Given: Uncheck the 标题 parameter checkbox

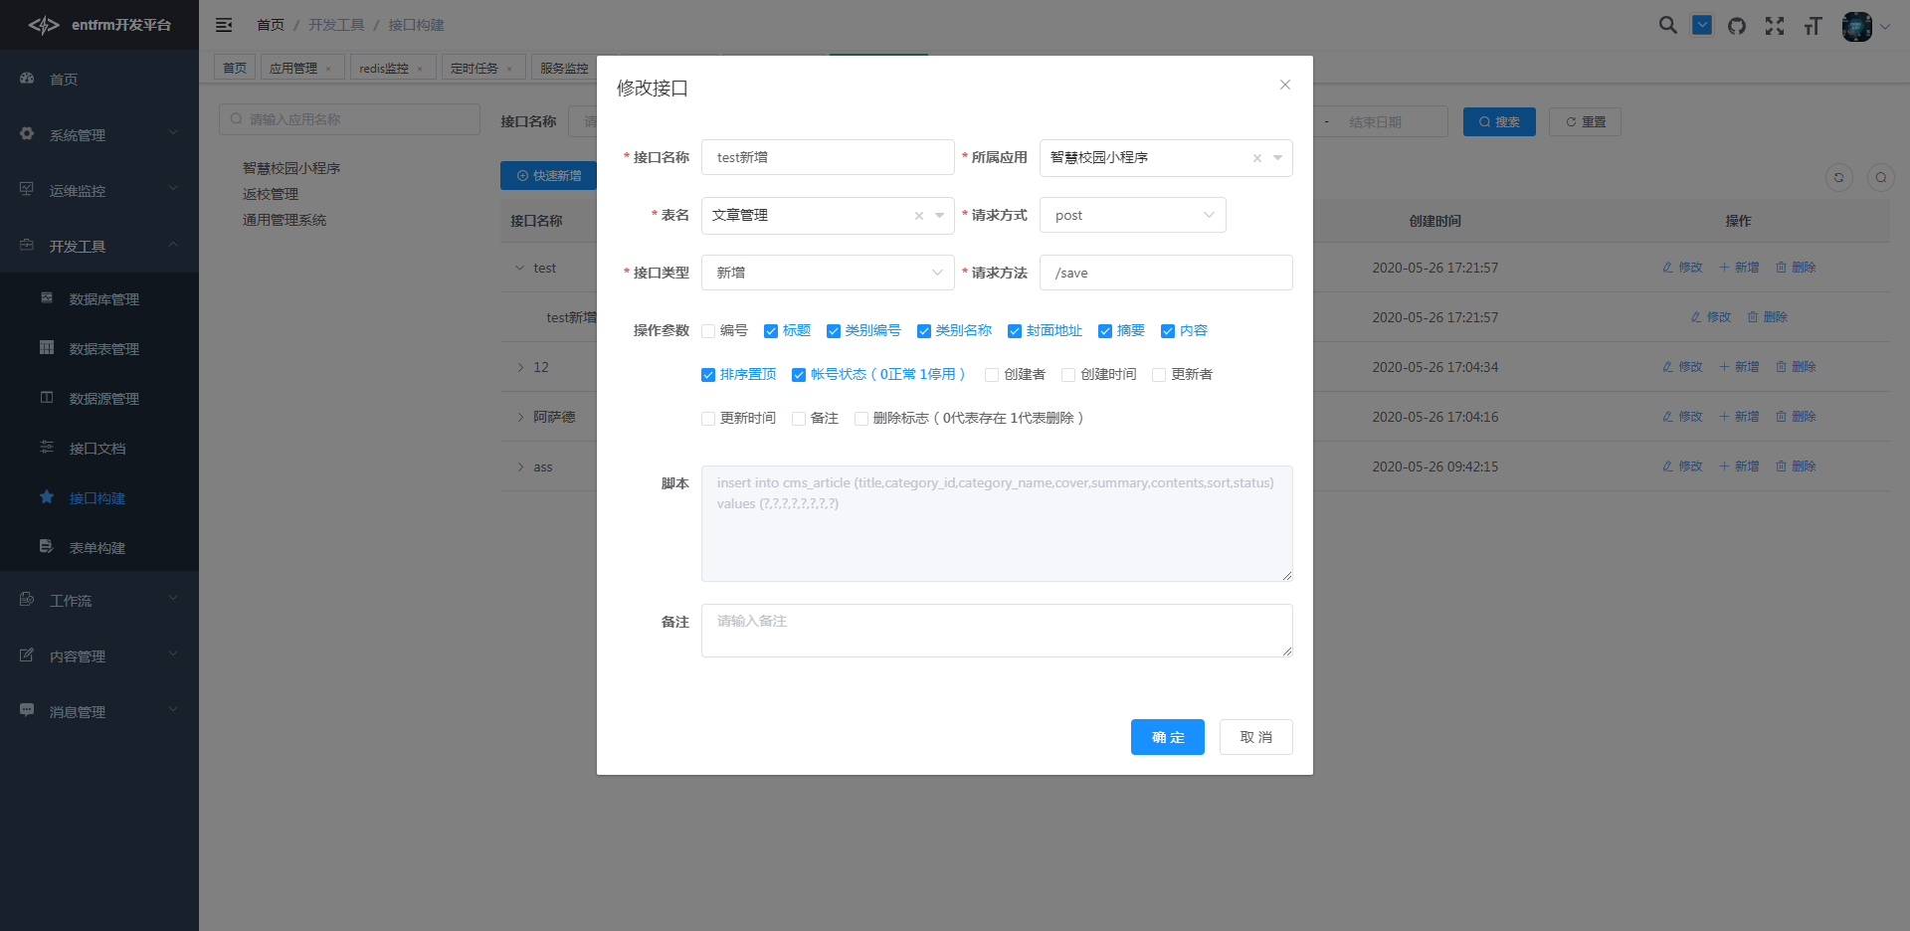Looking at the screenshot, I should click(x=771, y=331).
